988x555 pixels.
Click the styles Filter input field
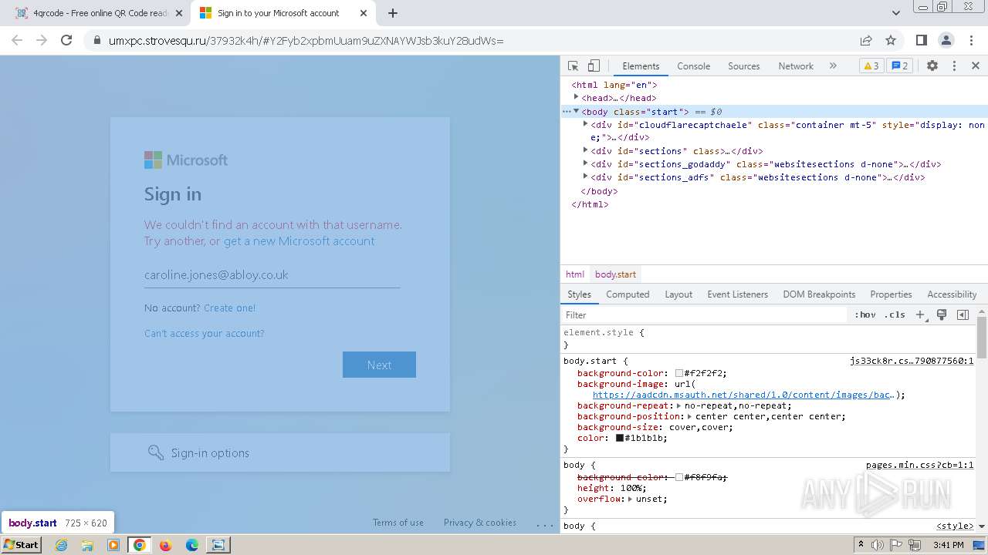coord(704,314)
